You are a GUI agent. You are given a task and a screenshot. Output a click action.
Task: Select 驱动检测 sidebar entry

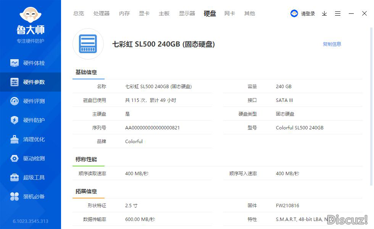click(34, 158)
